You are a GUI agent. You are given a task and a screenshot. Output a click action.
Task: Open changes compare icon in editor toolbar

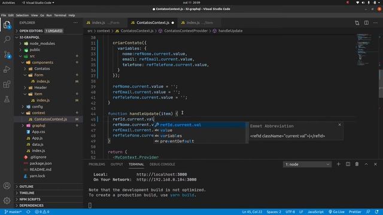(x=357, y=23)
